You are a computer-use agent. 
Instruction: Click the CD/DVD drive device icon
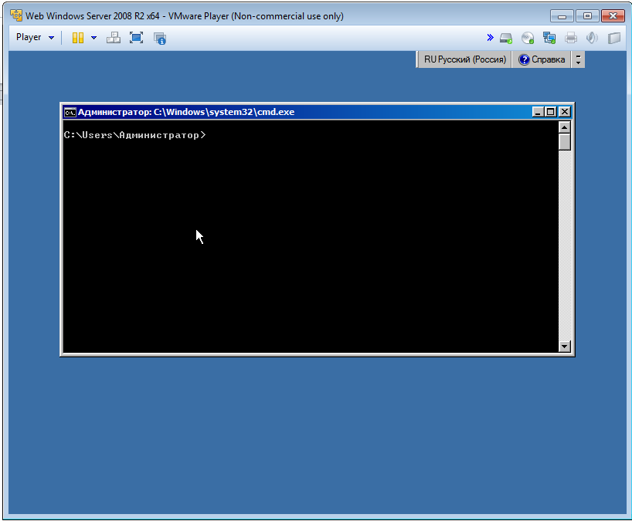pos(528,39)
